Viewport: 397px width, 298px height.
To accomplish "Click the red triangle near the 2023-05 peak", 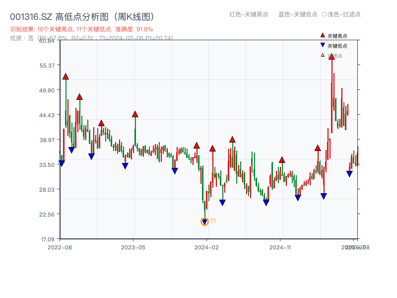I will (x=134, y=115).
